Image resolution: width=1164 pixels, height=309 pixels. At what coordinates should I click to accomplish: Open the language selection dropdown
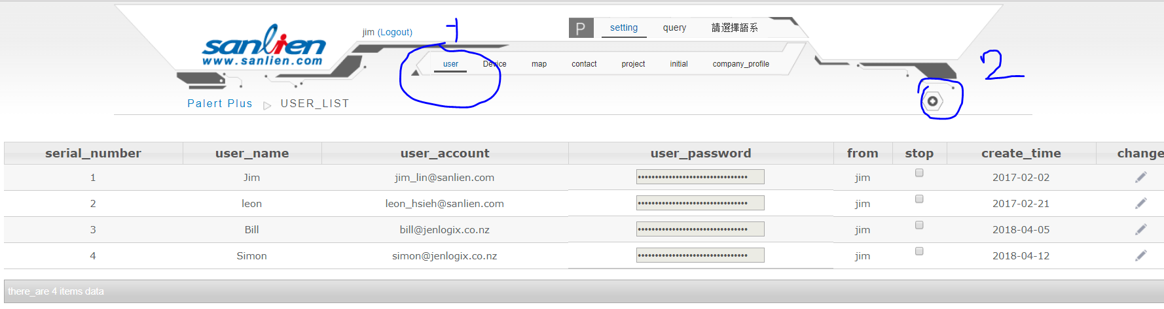coord(735,27)
